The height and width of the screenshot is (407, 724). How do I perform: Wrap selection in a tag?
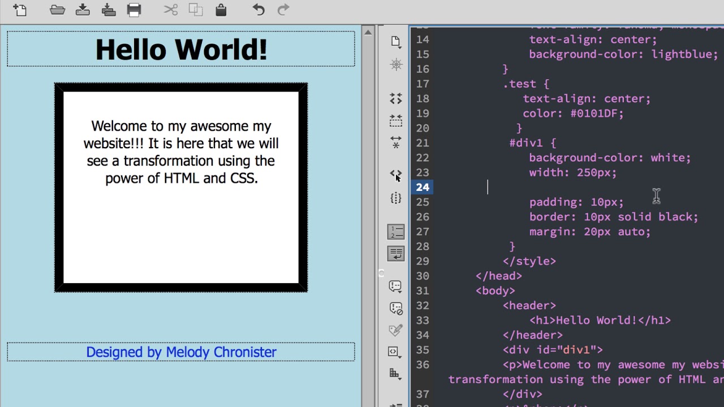396,330
